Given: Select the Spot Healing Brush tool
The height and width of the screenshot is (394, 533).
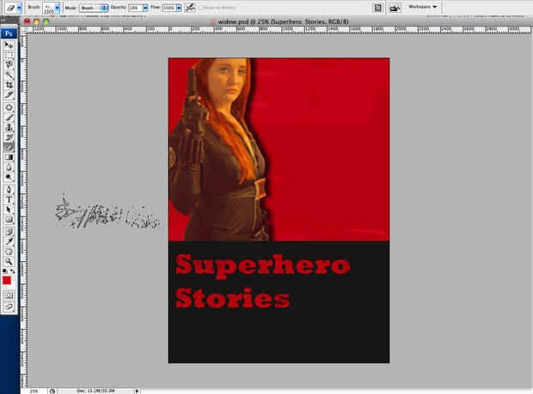Looking at the screenshot, I should (x=9, y=107).
